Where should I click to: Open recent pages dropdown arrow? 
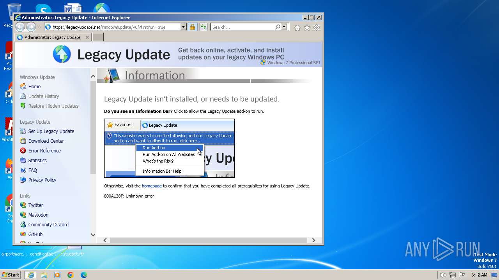[39, 27]
